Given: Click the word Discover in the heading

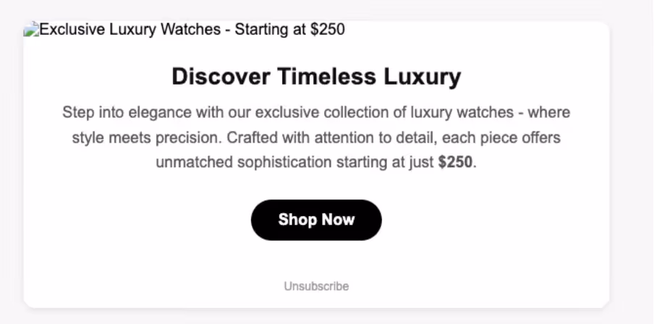Looking at the screenshot, I should (x=221, y=77).
